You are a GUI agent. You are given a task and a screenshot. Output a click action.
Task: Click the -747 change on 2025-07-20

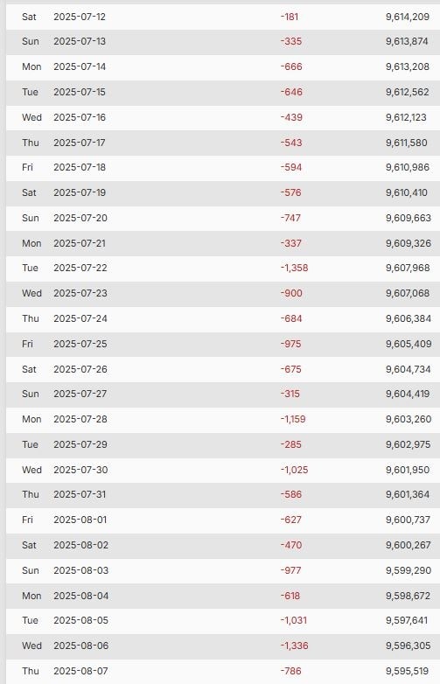click(290, 218)
